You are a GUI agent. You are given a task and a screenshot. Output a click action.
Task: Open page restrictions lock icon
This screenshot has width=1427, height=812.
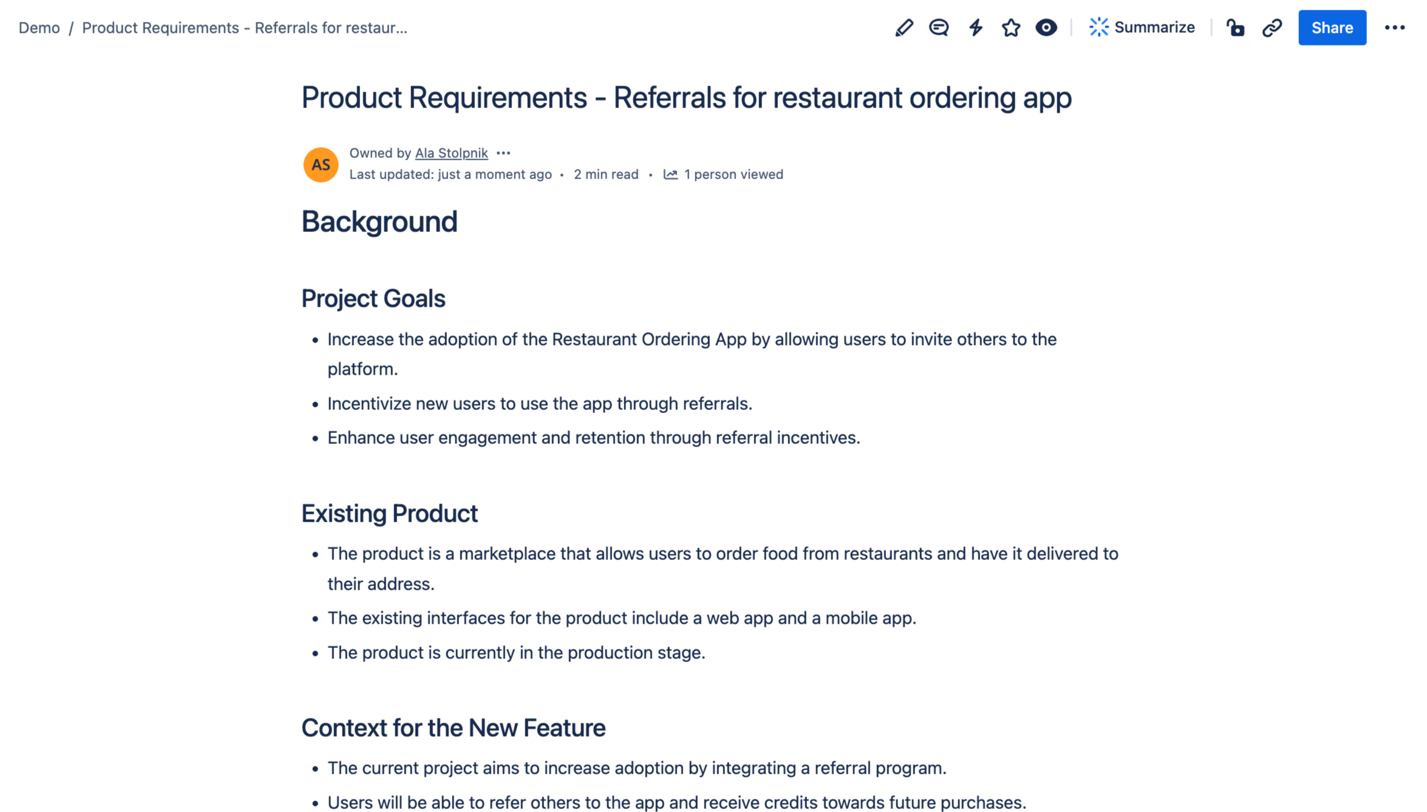(1235, 27)
